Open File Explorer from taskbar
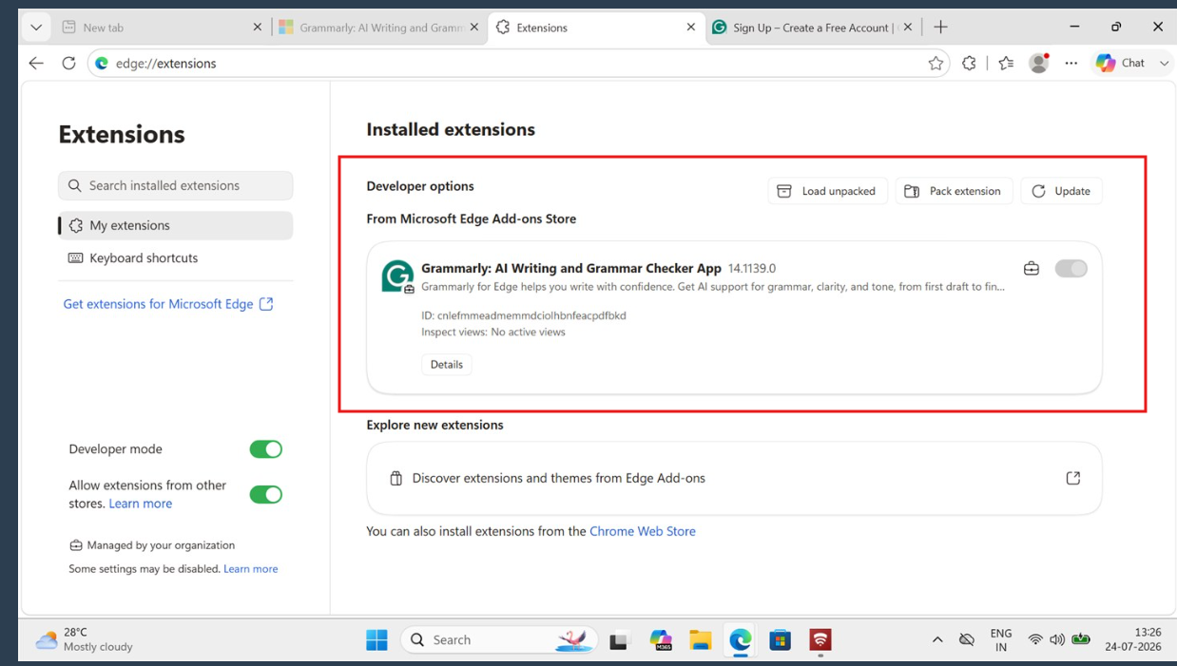 701,640
